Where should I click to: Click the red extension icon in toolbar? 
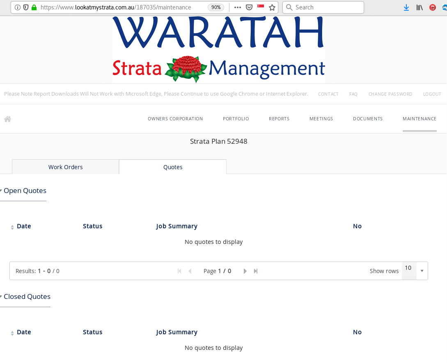pyautogui.click(x=433, y=7)
